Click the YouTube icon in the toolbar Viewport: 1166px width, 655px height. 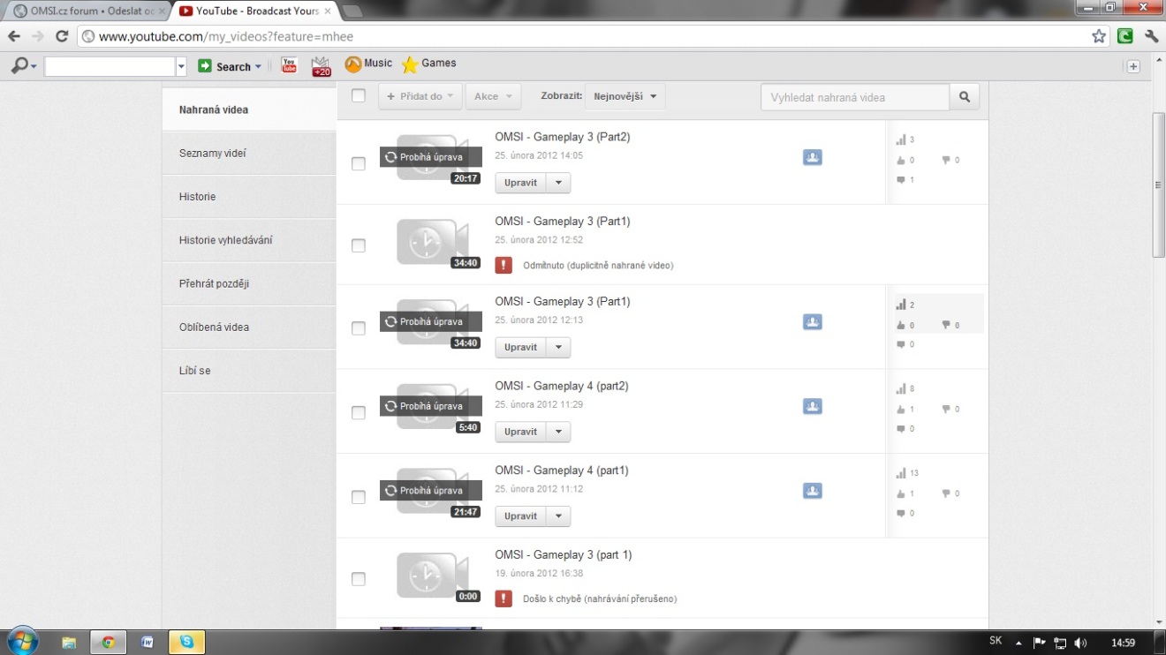pyautogui.click(x=289, y=65)
